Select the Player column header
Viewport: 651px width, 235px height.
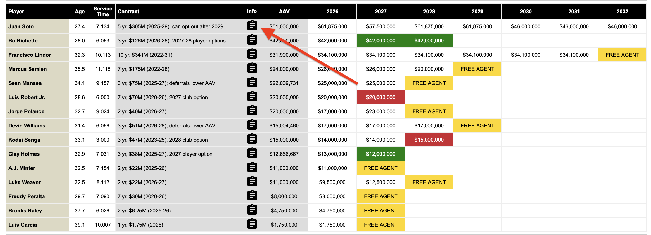point(16,12)
